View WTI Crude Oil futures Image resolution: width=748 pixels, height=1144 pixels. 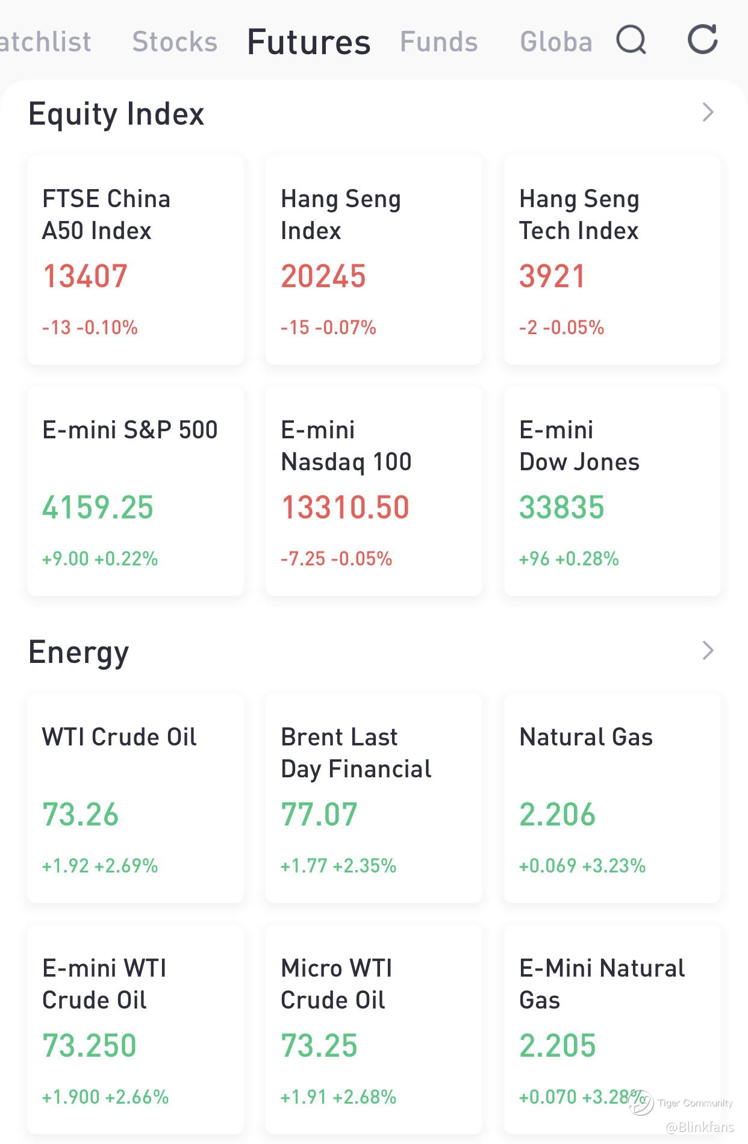click(x=136, y=798)
